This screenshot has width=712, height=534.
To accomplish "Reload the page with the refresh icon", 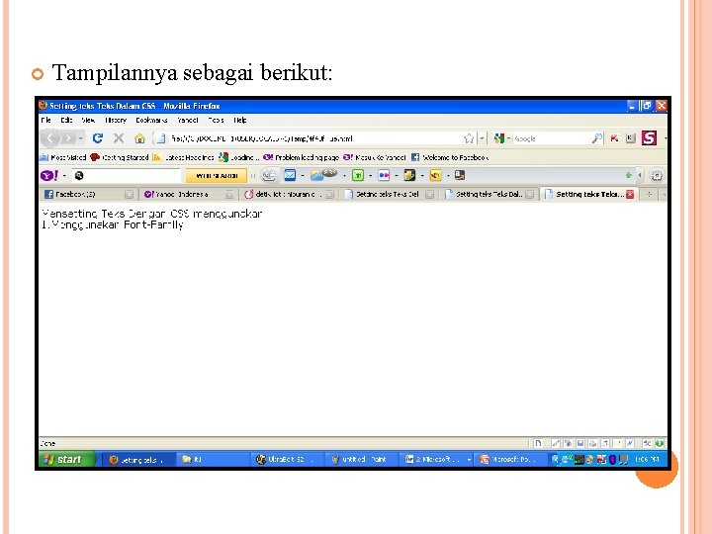I will point(98,138).
